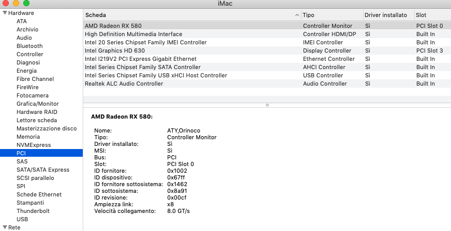This screenshot has width=451, height=231.
Task: Open the Audio hardware category
Action: (24, 38)
